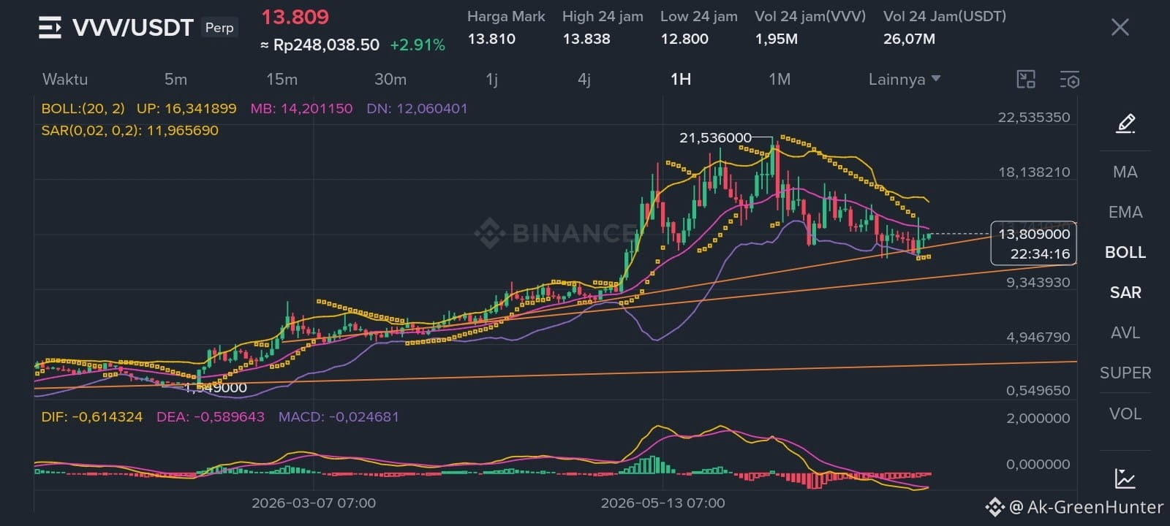The image size is (1170, 526).
Task: Open the indicator chart icon below VOL
Action: coord(1125,479)
